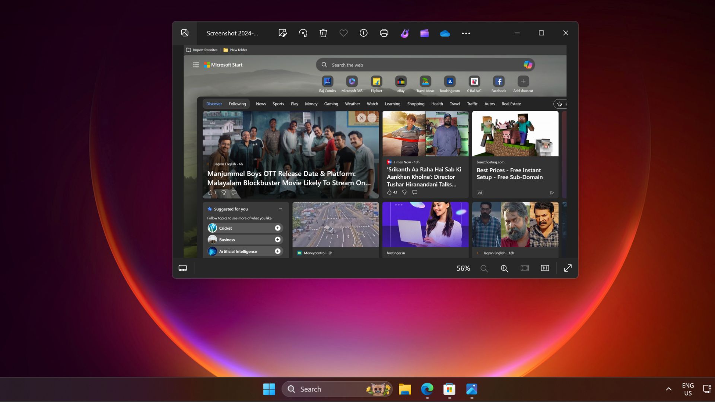Click the favorites/heart icon in toolbar

point(343,33)
